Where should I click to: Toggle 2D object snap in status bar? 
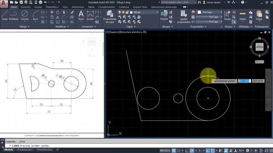[212, 150]
